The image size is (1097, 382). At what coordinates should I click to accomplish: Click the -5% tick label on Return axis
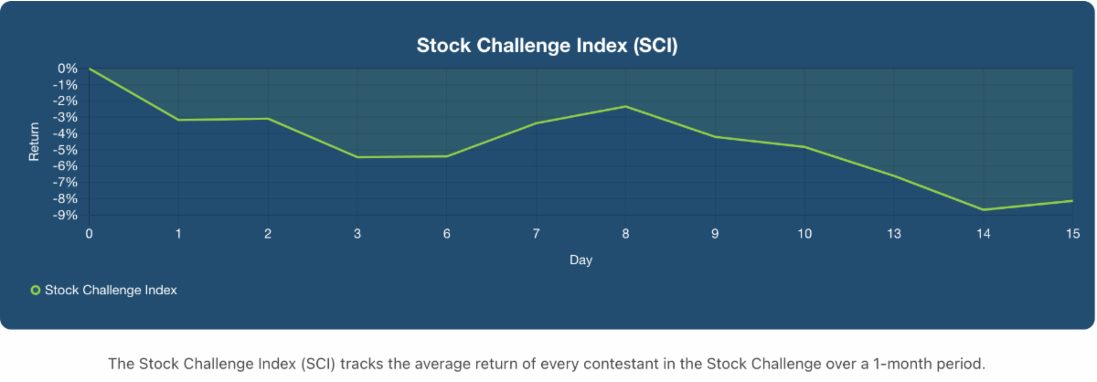point(67,150)
